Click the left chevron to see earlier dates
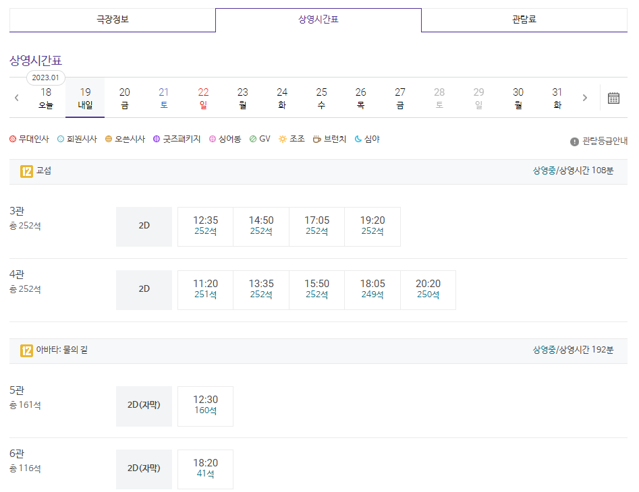The width and height of the screenshot is (639, 492). pos(16,97)
